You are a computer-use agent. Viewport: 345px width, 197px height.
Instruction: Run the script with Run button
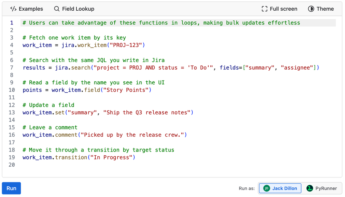click(x=11, y=188)
